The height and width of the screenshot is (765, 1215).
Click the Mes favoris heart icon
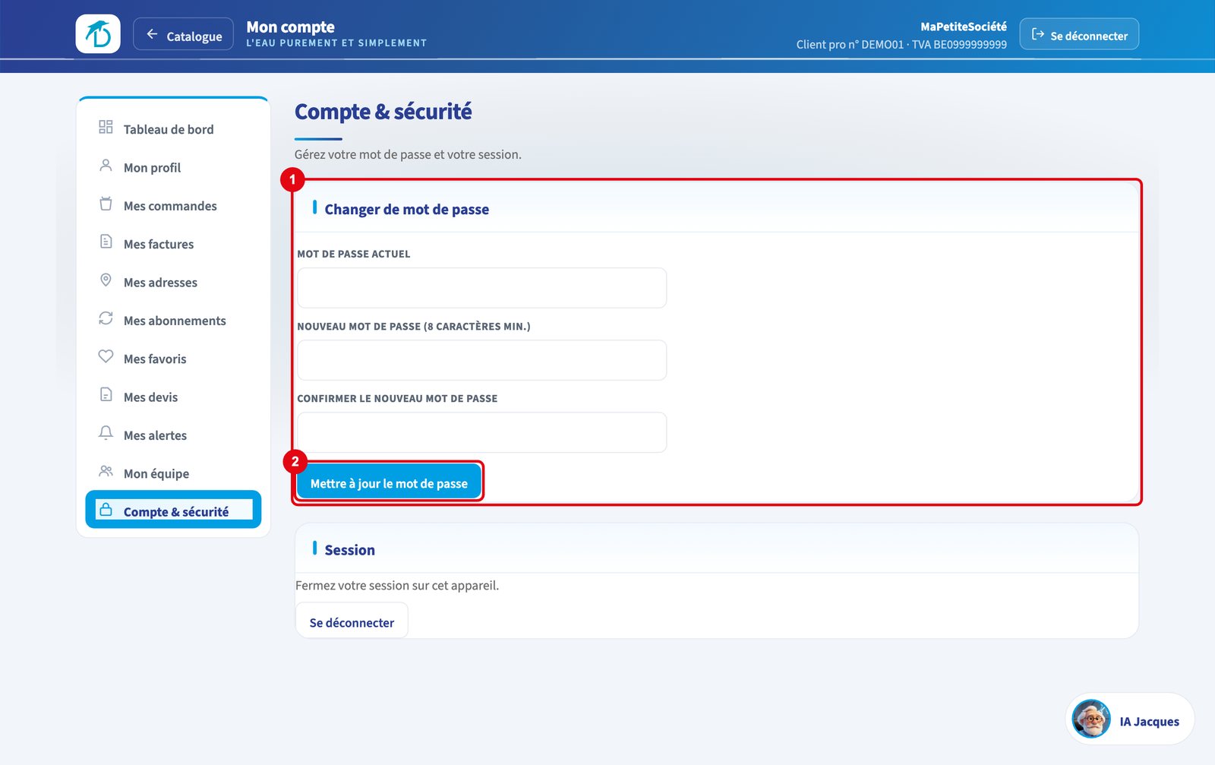[x=106, y=356]
